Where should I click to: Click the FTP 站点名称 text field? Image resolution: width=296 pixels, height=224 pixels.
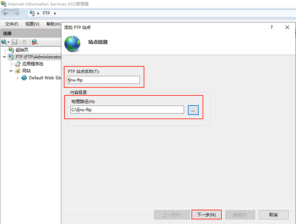[103, 80]
